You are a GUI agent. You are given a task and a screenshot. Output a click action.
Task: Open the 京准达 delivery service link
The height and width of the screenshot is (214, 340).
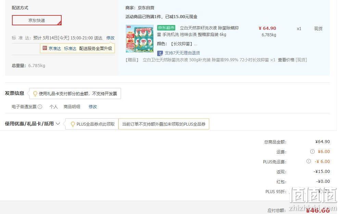pos(55,48)
